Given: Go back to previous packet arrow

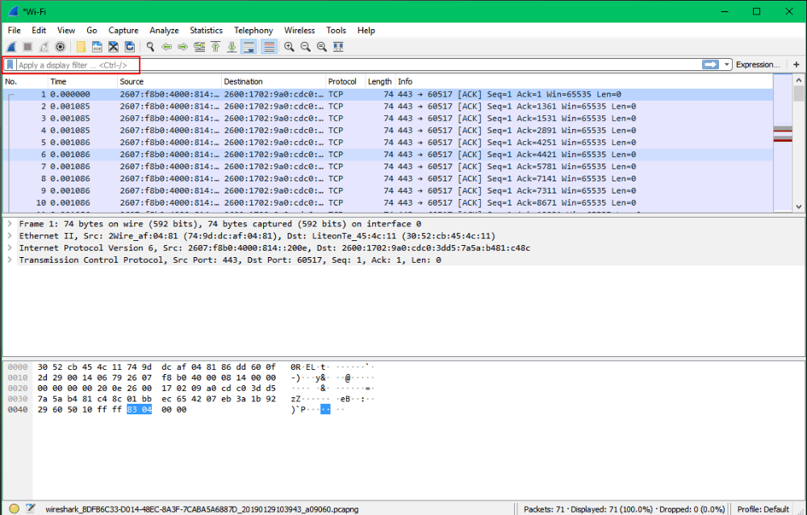Looking at the screenshot, I should [x=166, y=47].
